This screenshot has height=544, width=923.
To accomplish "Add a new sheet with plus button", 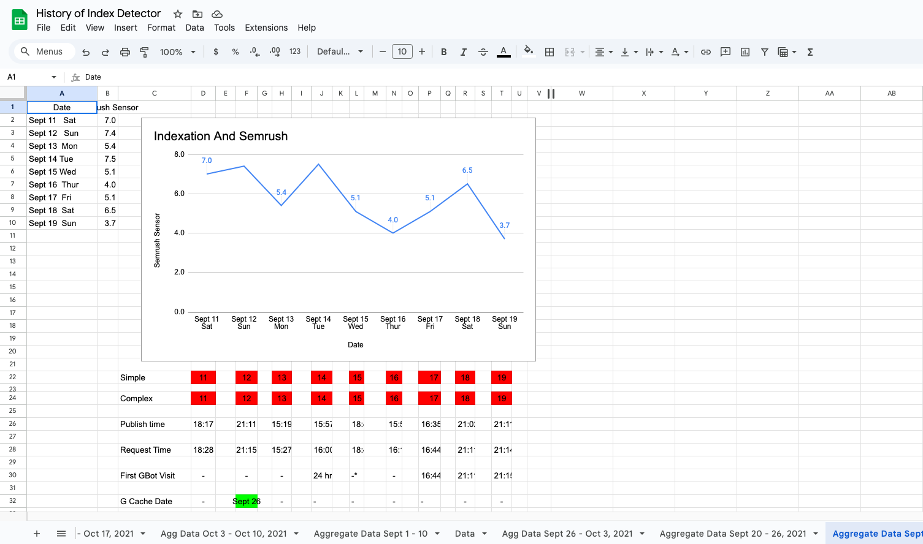I will (x=37, y=534).
